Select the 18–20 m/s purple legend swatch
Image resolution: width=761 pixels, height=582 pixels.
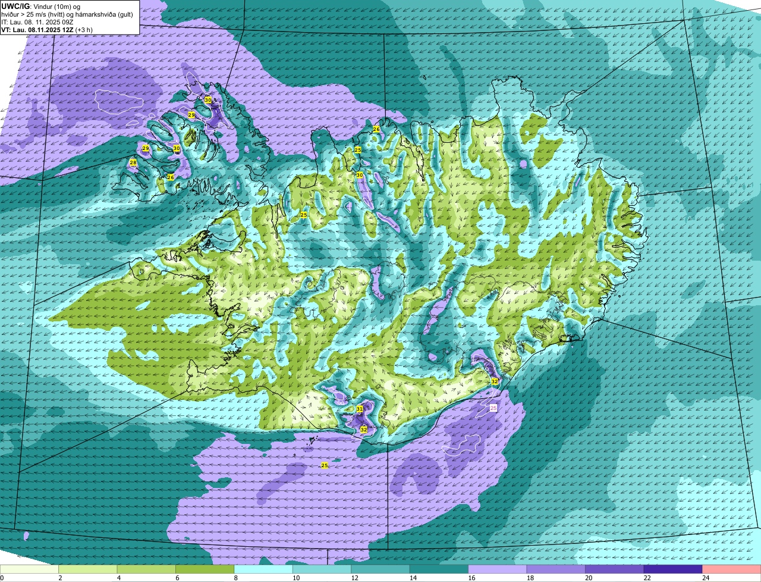pyautogui.click(x=556, y=570)
